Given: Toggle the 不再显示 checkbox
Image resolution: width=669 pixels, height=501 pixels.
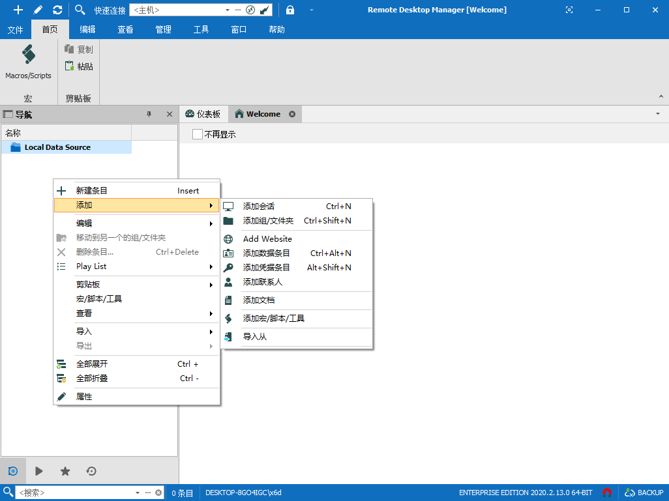Looking at the screenshot, I should coord(198,134).
